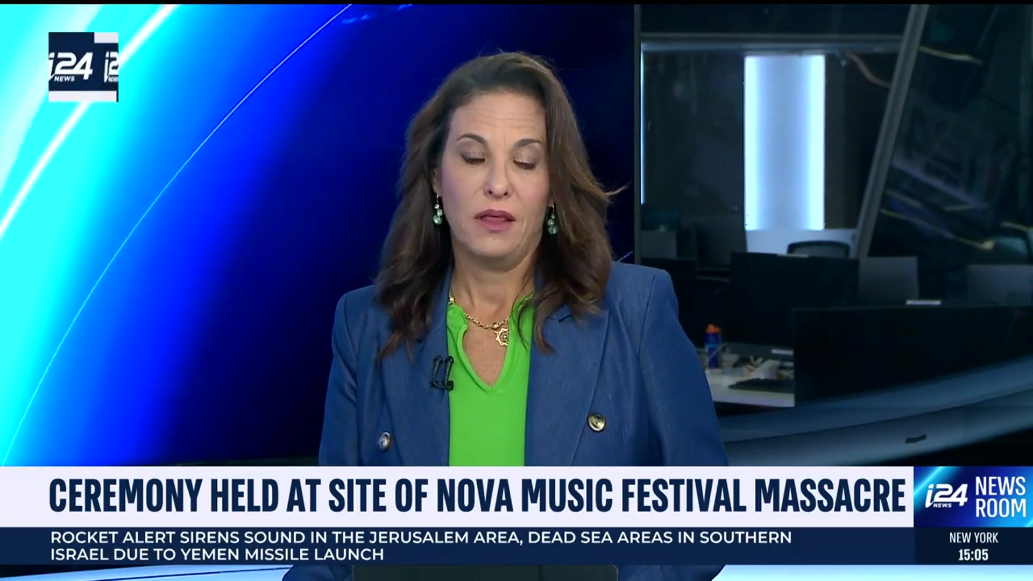Click the water bottle on the background desk
Image resolution: width=1033 pixels, height=581 pixels.
713,345
